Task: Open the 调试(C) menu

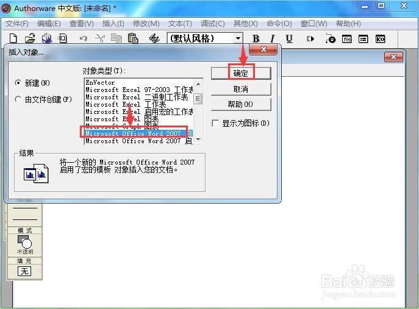Action: [x=213, y=24]
